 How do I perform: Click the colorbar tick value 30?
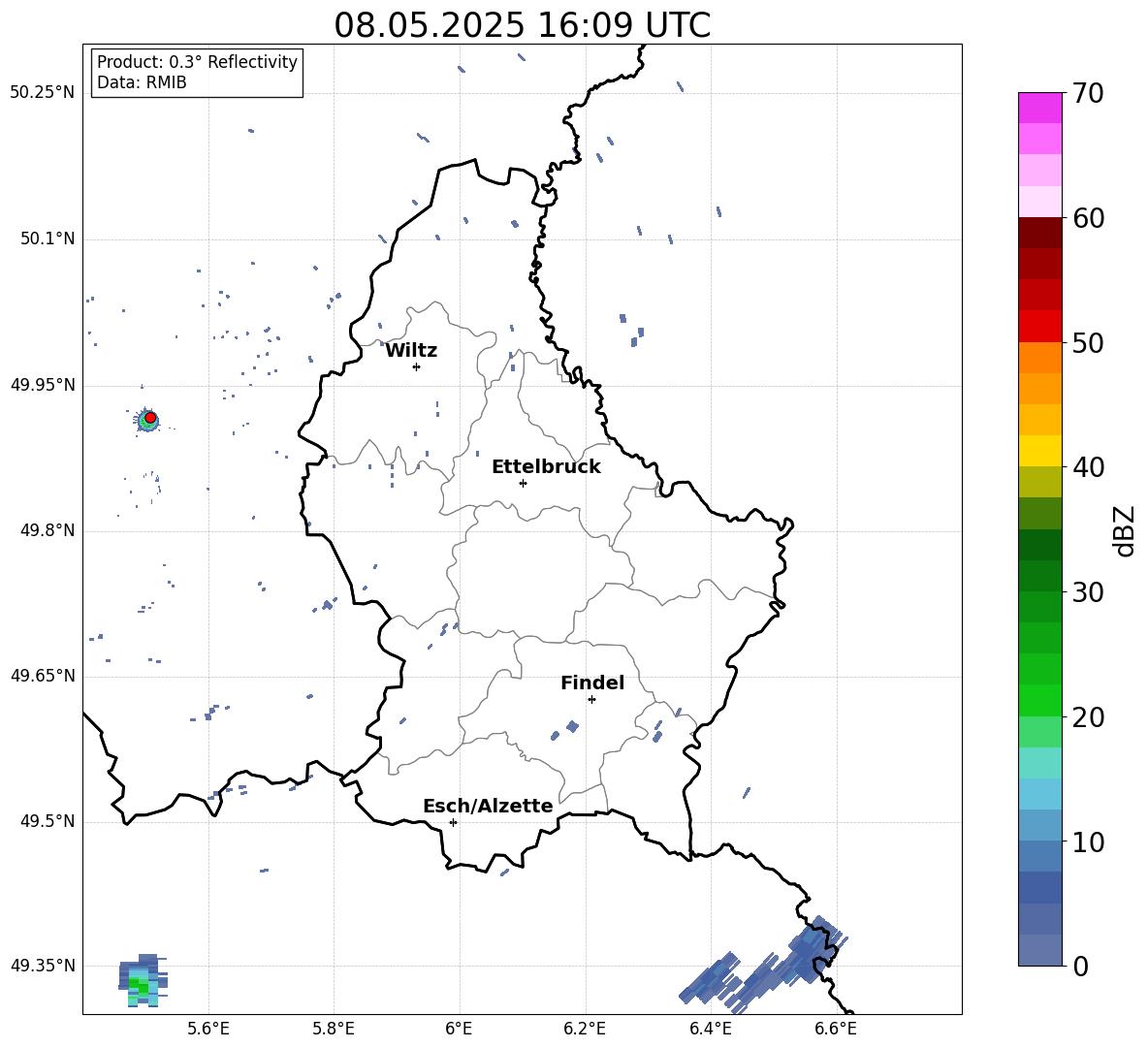coord(1088,592)
